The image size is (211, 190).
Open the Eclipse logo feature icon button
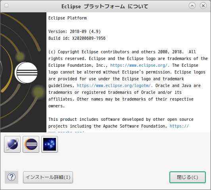[31, 144]
